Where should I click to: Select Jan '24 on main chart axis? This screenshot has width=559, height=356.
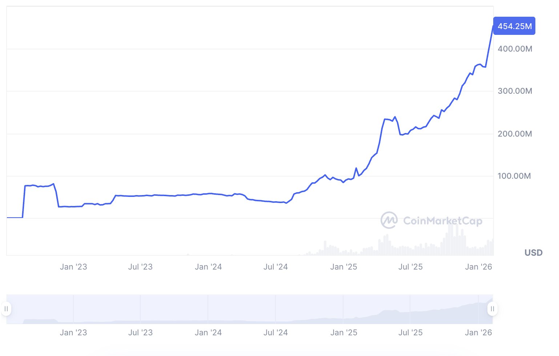coord(208,267)
